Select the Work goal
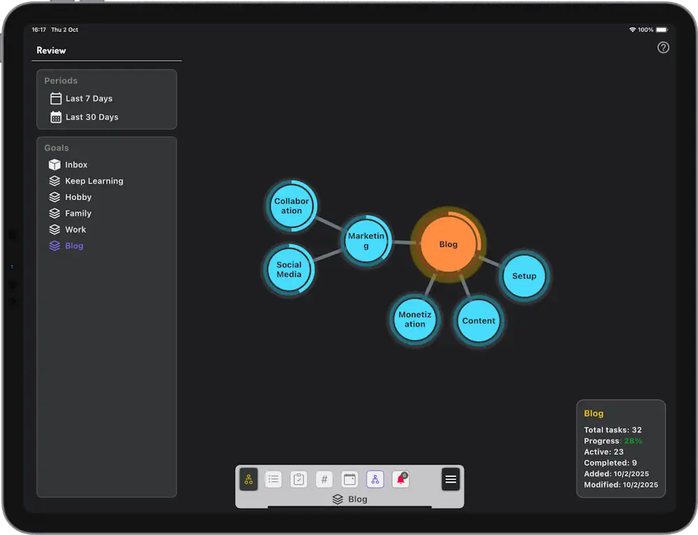 [x=75, y=229]
